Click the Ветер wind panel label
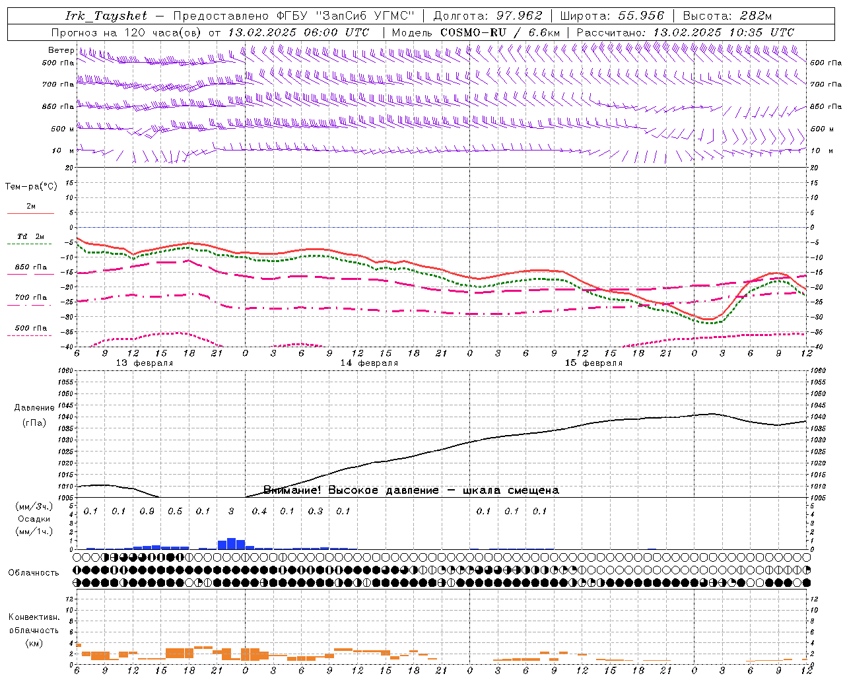 pos(61,50)
